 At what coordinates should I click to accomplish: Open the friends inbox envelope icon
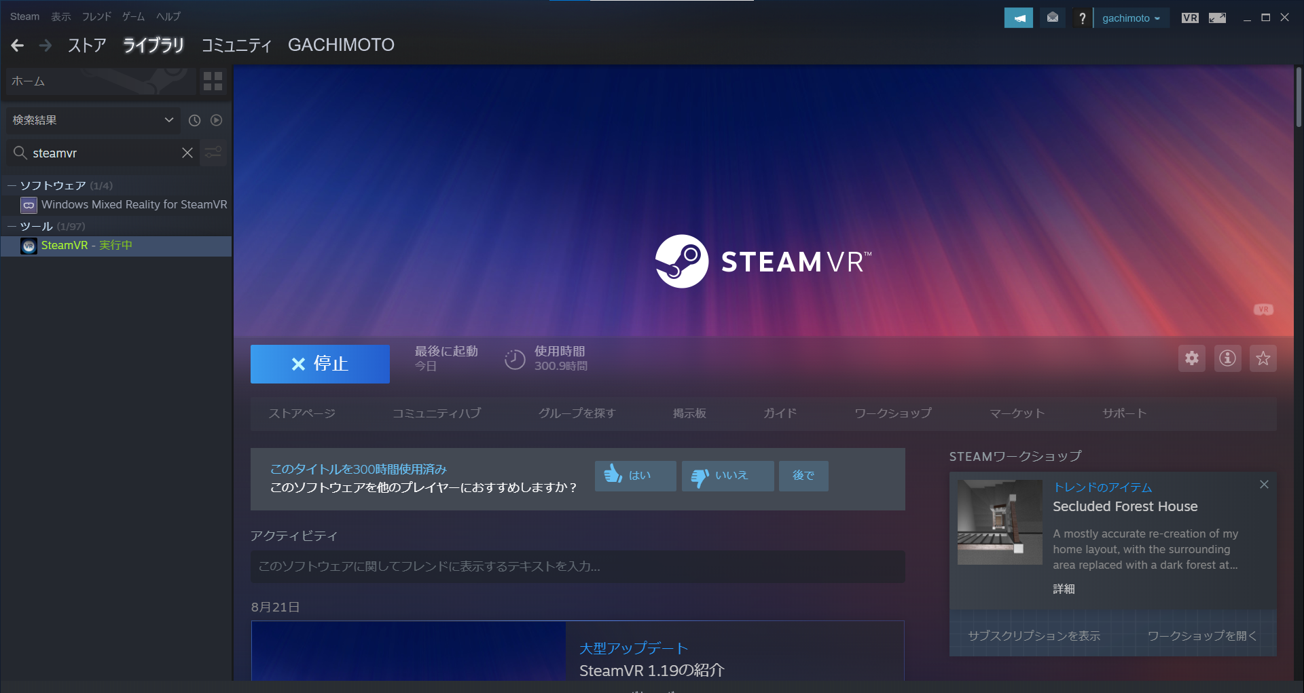(x=1052, y=18)
